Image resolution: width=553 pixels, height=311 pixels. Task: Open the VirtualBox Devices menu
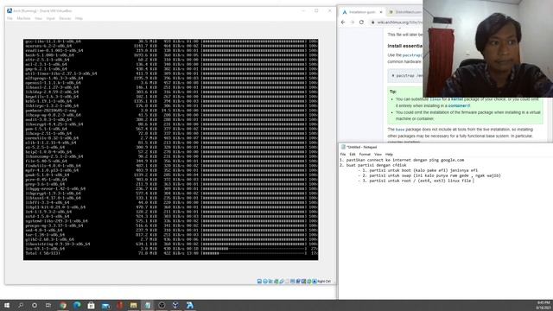[x=65, y=18]
